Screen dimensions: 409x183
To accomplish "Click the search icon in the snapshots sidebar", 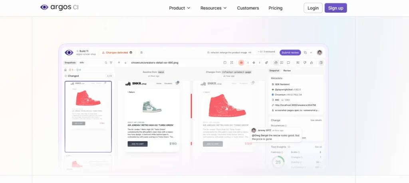I will (106, 62).
